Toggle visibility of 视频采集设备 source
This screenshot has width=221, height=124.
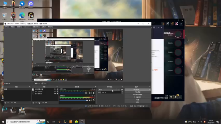tap(55, 89)
